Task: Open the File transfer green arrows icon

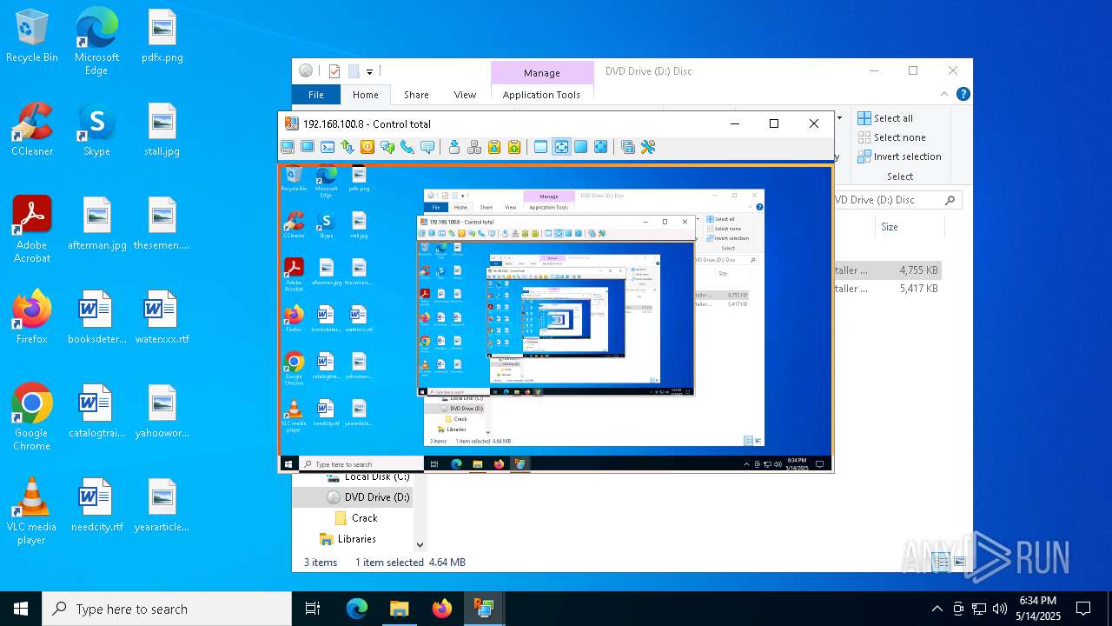Action: point(347,147)
